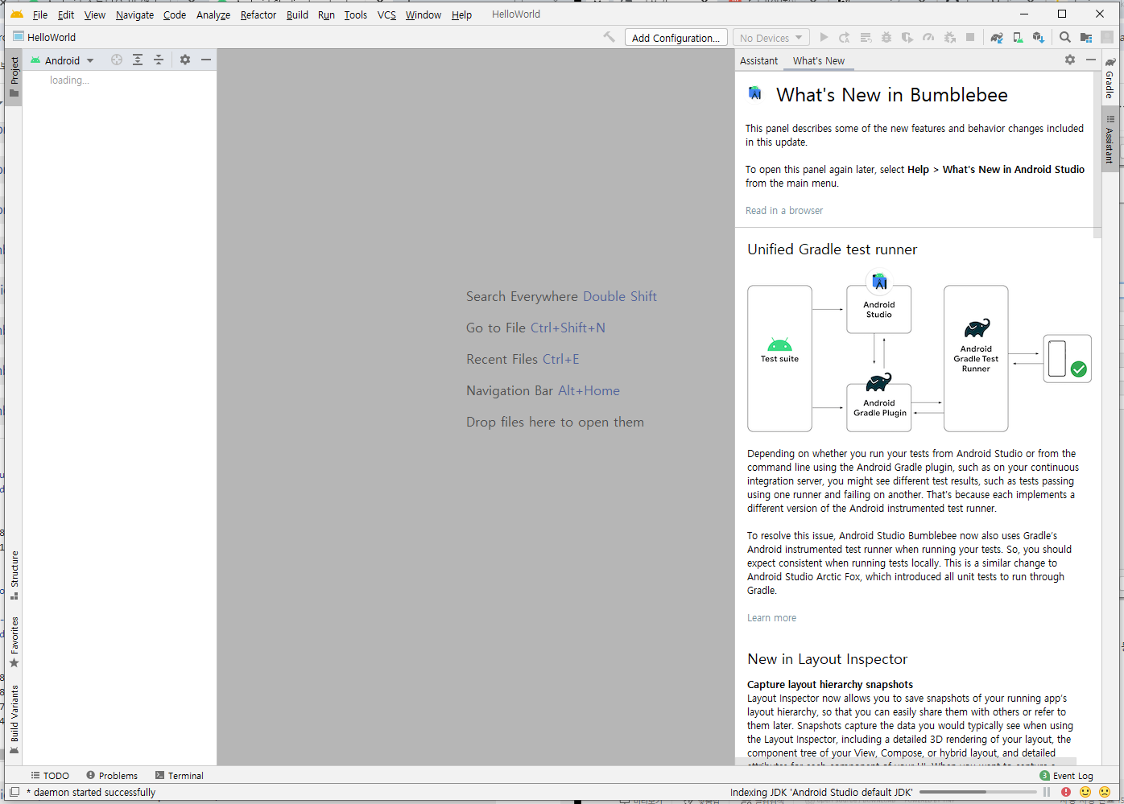Click the Search Everywhere magnifier icon
The image size is (1124, 804).
click(x=1065, y=37)
